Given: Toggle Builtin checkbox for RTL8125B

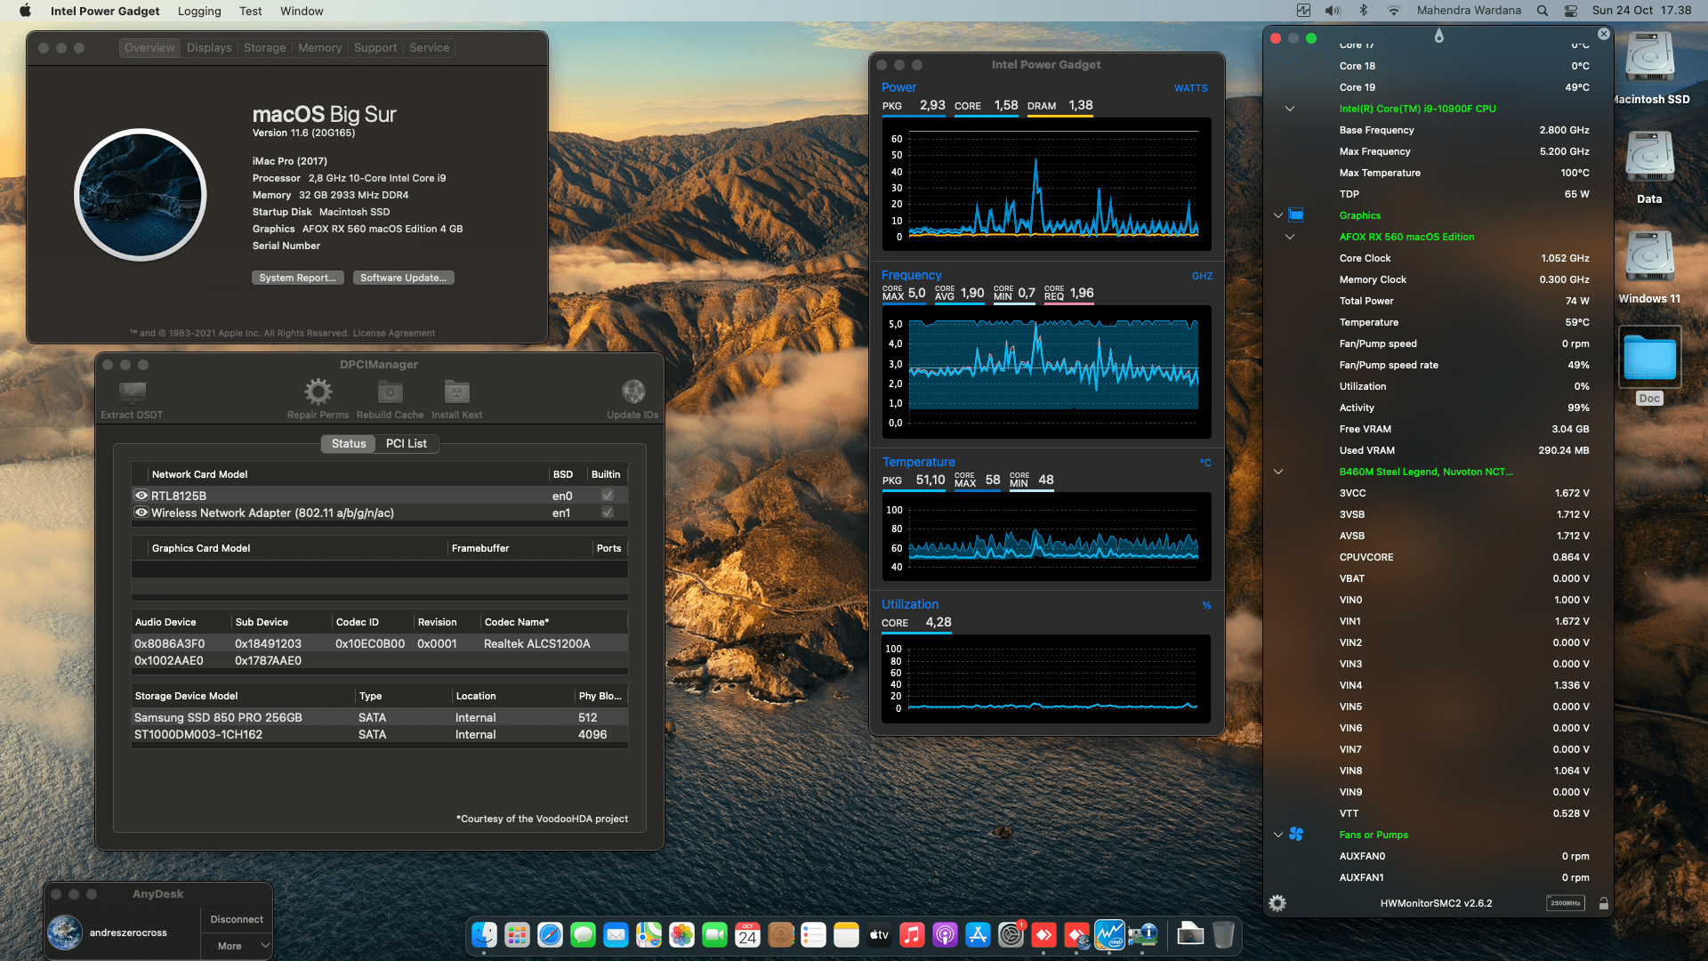Looking at the screenshot, I should (x=607, y=496).
